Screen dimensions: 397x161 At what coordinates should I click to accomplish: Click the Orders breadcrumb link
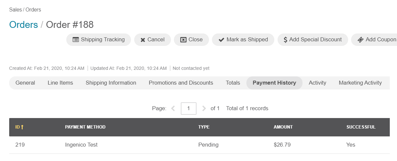24,25
